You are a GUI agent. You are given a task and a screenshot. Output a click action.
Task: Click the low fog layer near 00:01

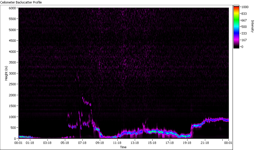[25, 137]
